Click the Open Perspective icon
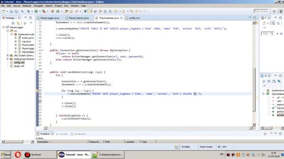 click(x=274, y=11)
